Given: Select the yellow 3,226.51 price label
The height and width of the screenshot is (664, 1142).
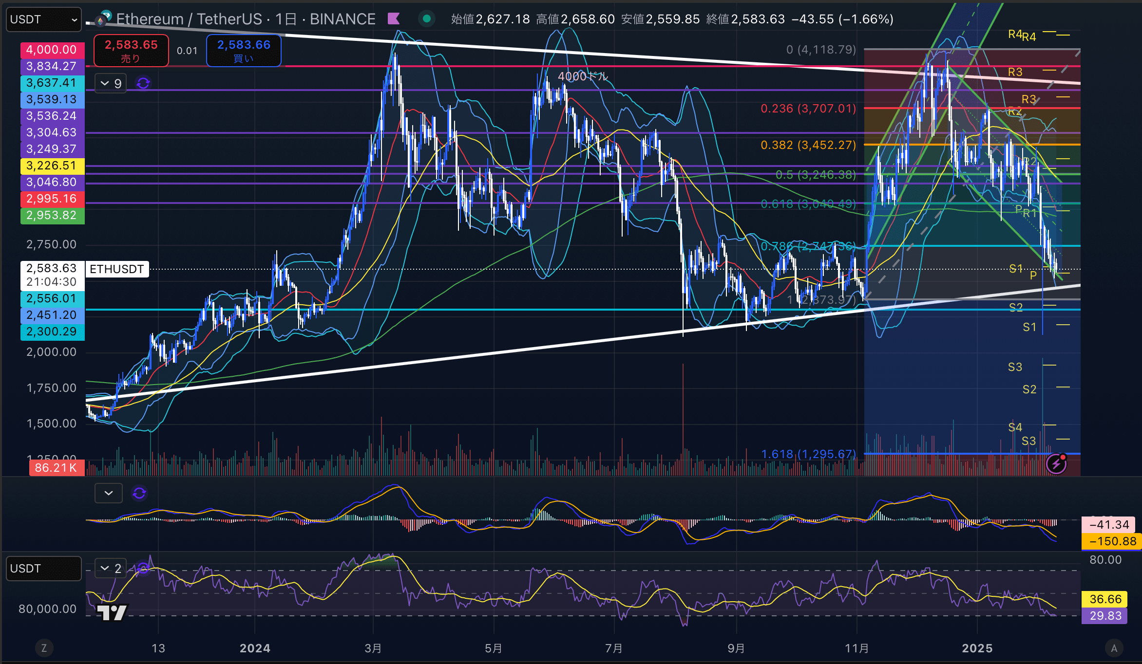Looking at the screenshot, I should click(52, 166).
